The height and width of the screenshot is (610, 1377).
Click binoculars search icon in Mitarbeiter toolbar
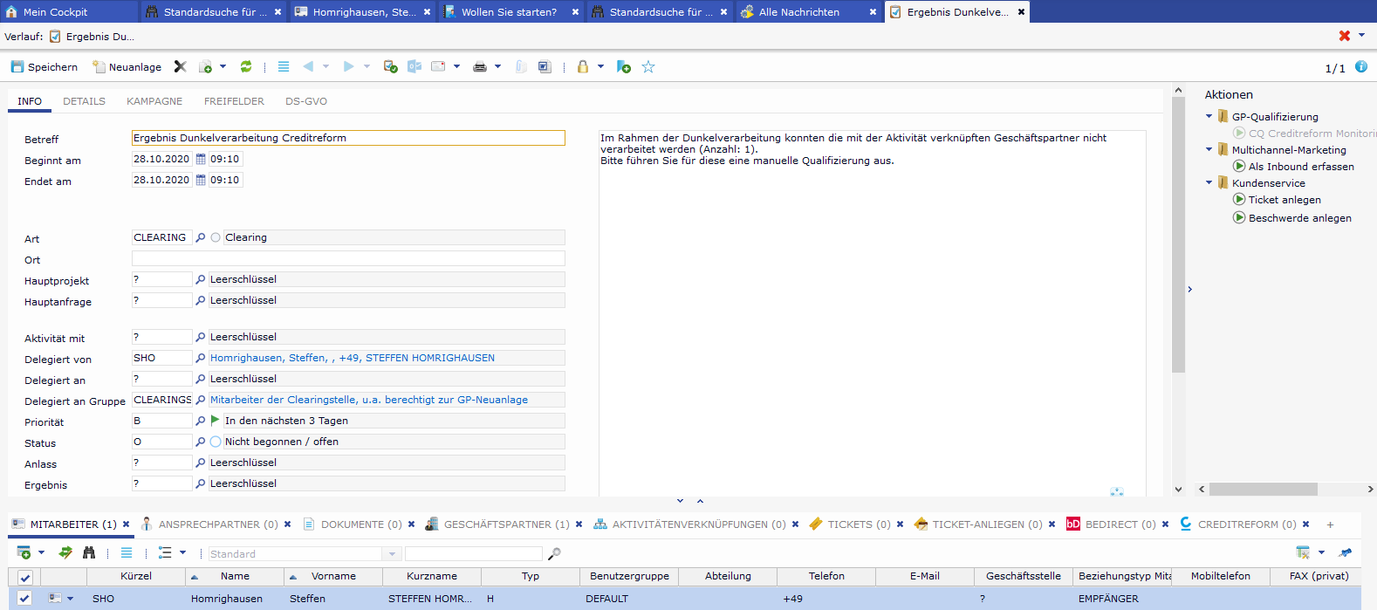(x=89, y=552)
